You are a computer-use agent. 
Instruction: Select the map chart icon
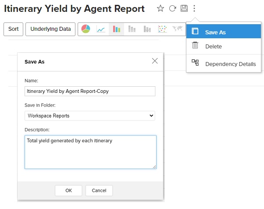click(x=178, y=29)
